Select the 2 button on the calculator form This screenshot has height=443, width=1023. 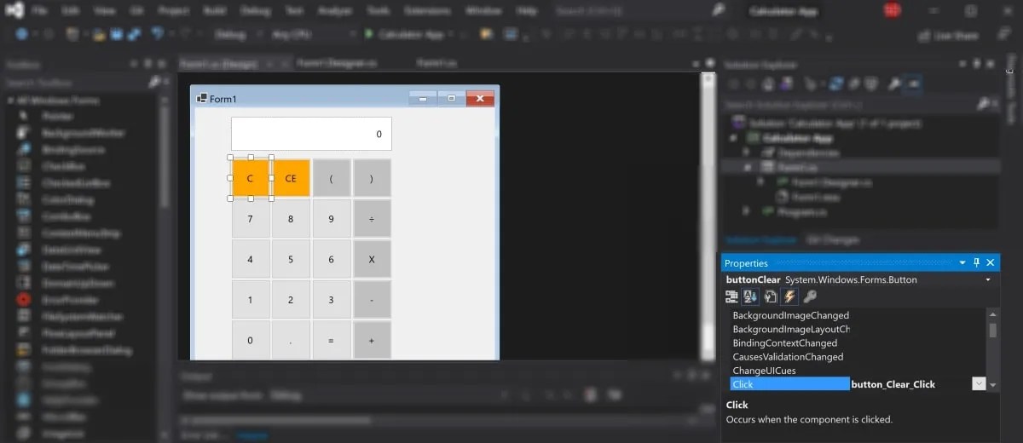(291, 300)
